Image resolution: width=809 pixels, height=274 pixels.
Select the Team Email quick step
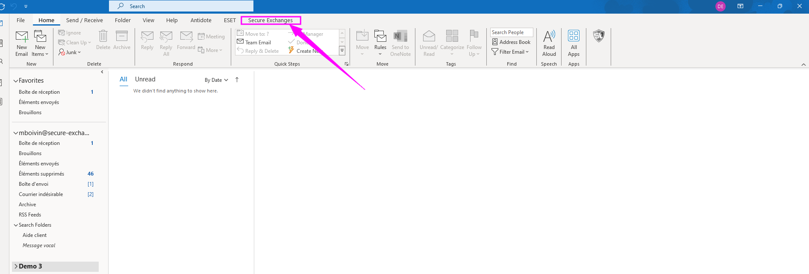pos(254,42)
